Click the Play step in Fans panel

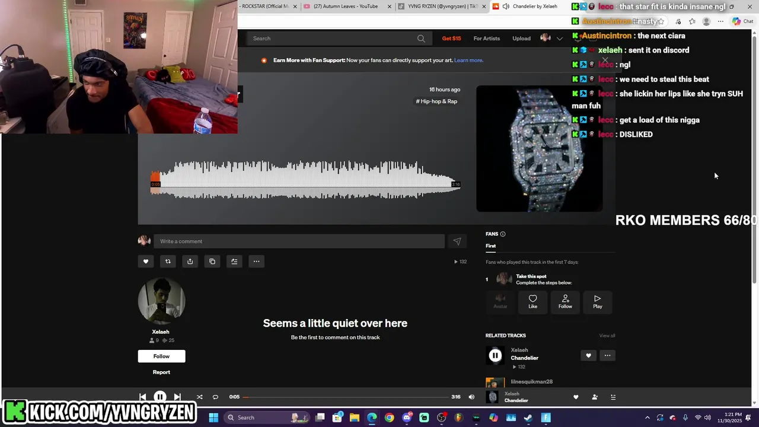pos(598,302)
